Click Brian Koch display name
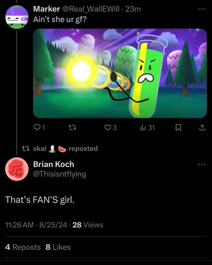The width and height of the screenshot is (212, 265). (x=54, y=164)
